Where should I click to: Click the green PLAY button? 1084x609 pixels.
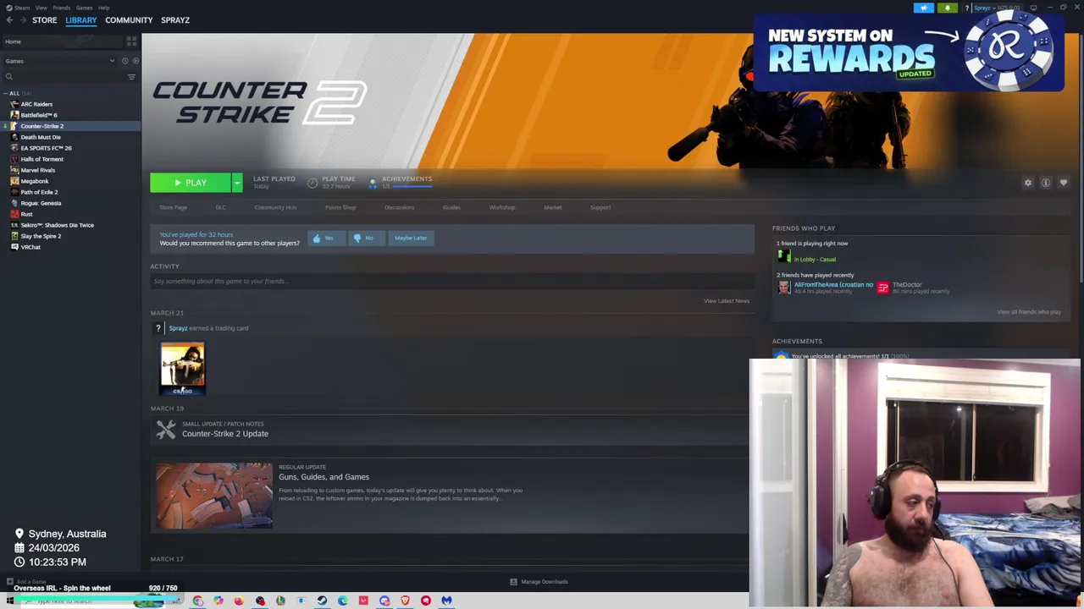point(191,183)
